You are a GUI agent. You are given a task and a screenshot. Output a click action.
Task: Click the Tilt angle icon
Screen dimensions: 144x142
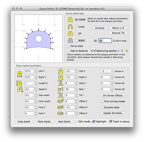(61, 95)
